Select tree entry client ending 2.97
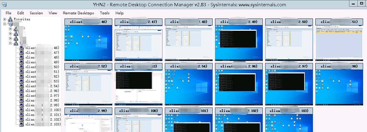 point(42,96)
